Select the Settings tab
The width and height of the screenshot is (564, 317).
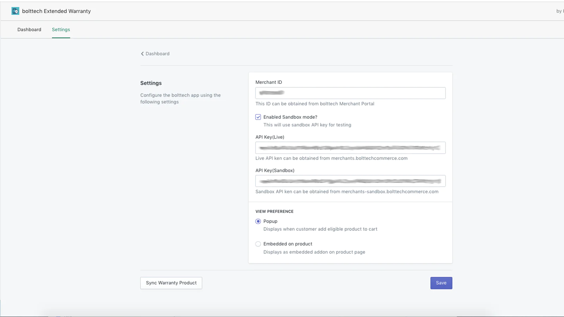pyautogui.click(x=61, y=30)
